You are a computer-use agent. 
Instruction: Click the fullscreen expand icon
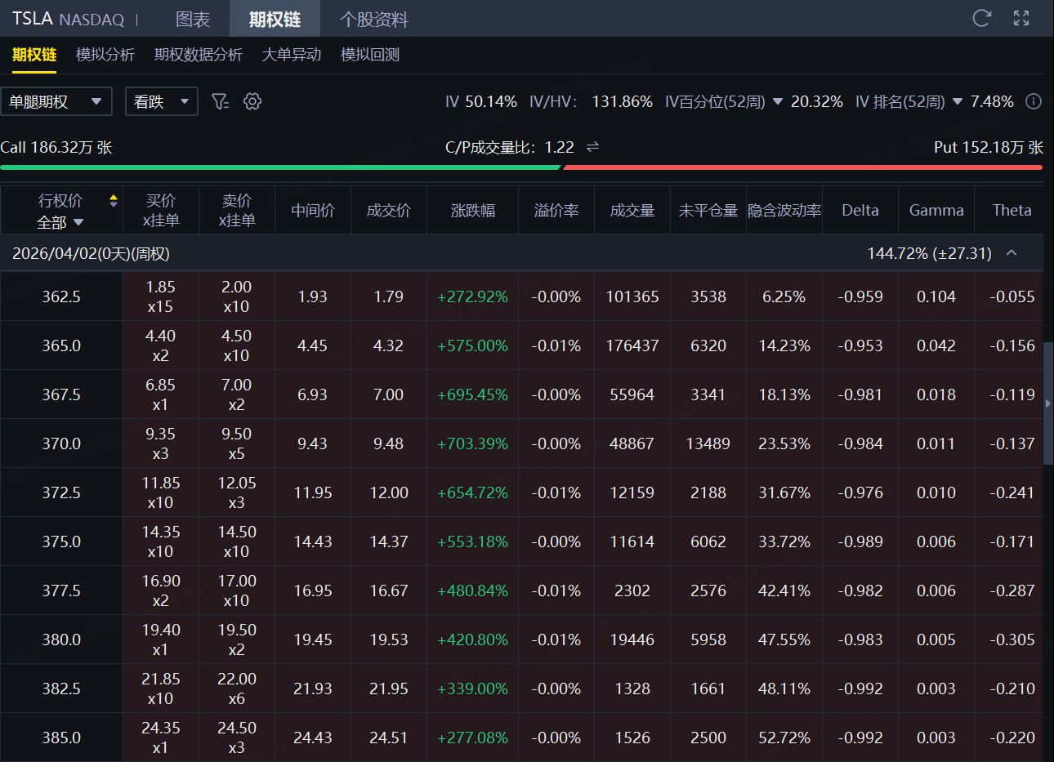pyautogui.click(x=1021, y=18)
